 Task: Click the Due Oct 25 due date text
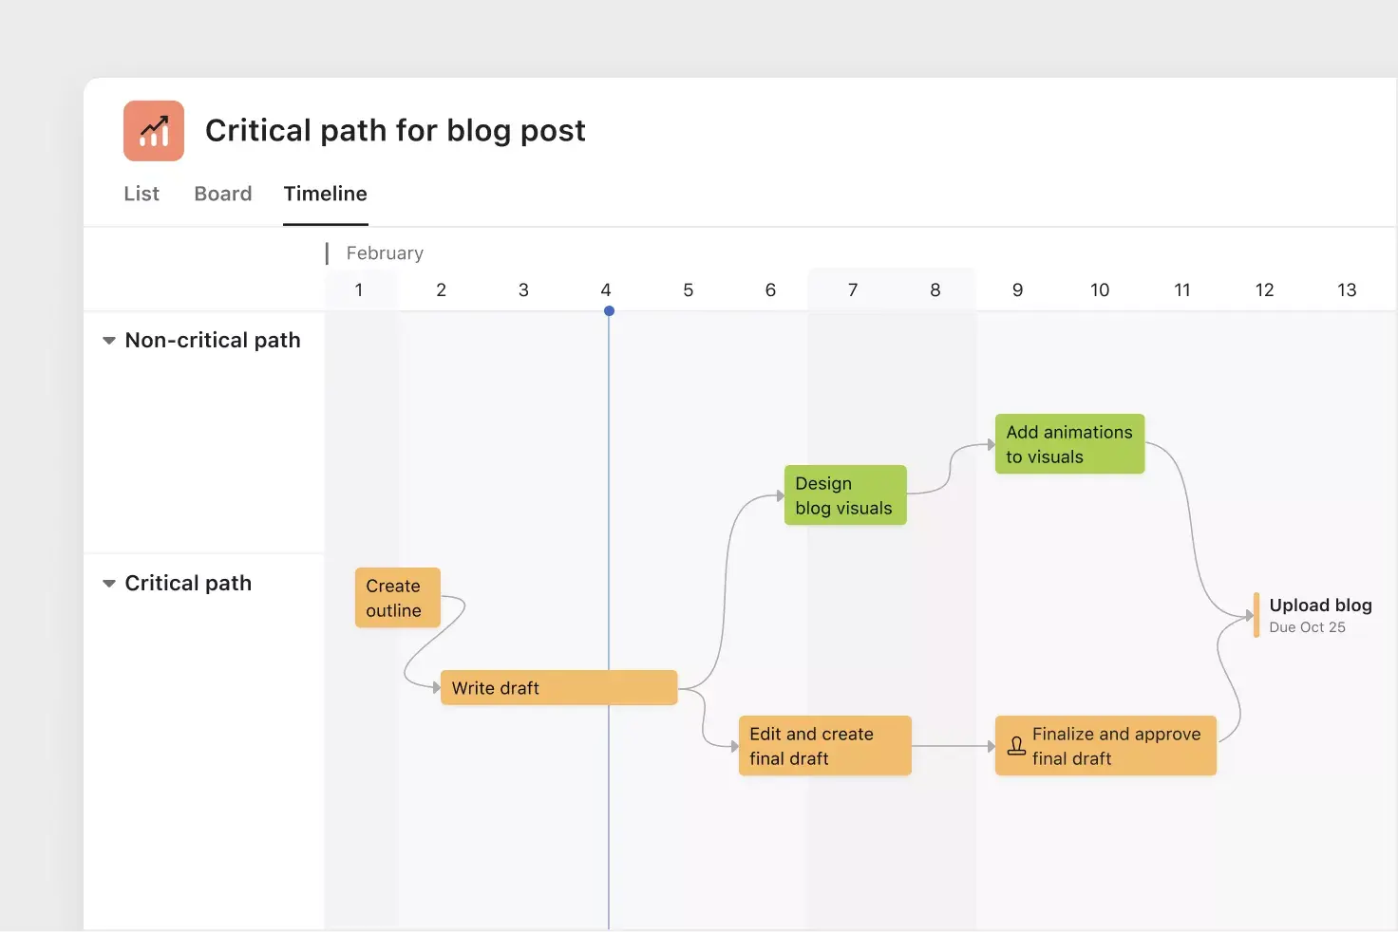1308,627
